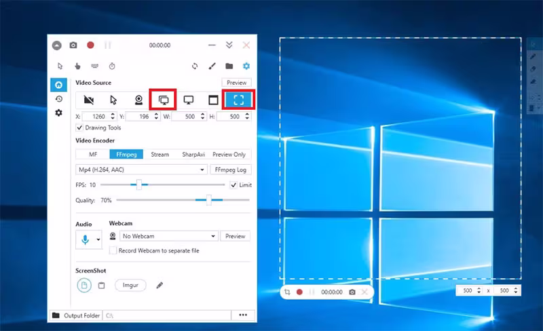Toggle the stopwatch timer overlay icon
Screen dimensions: 543x331
pos(112,66)
